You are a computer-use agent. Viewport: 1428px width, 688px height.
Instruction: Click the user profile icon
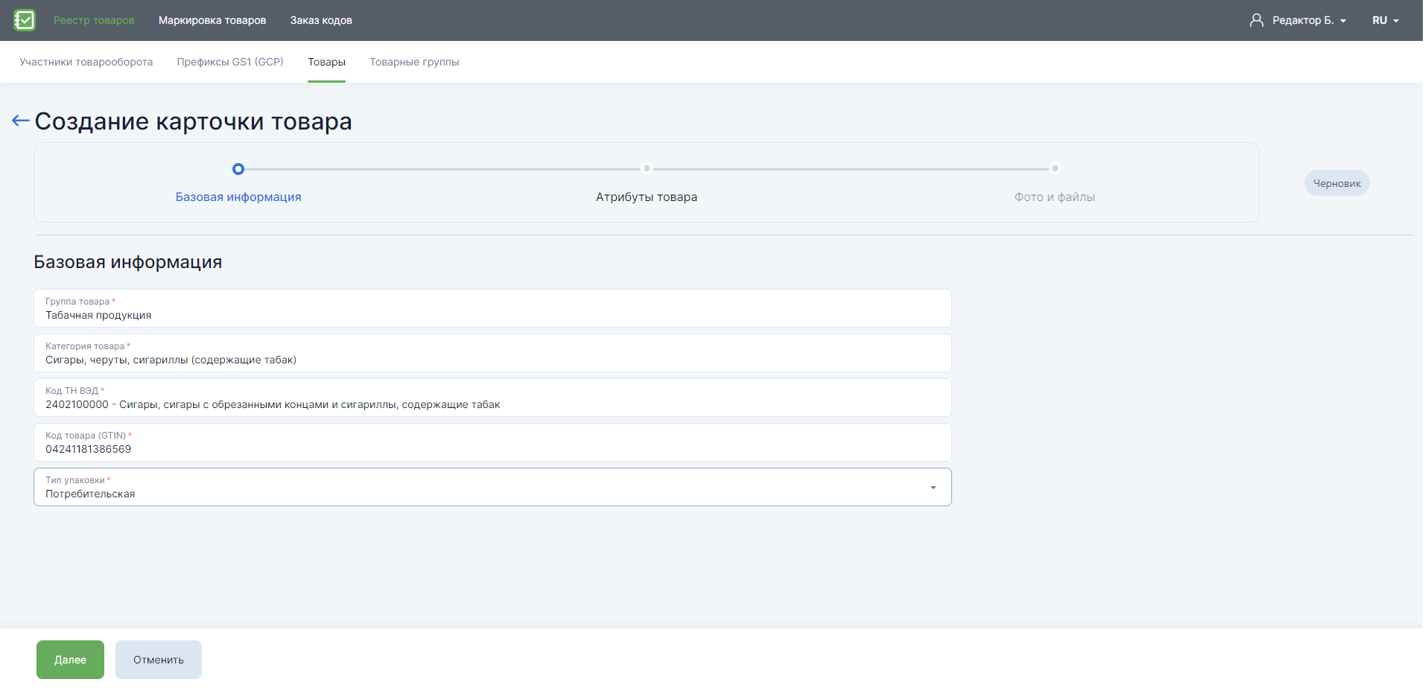coord(1256,20)
